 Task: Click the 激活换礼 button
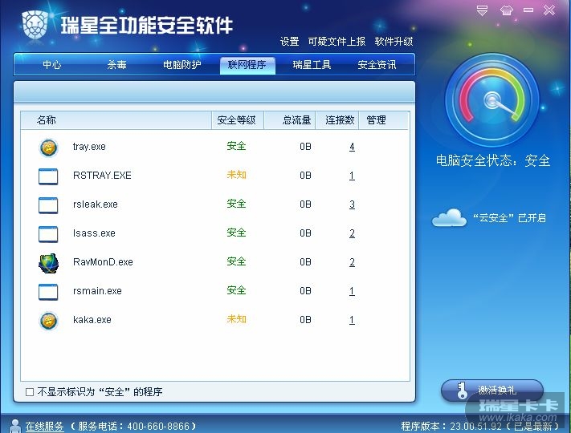(x=492, y=391)
